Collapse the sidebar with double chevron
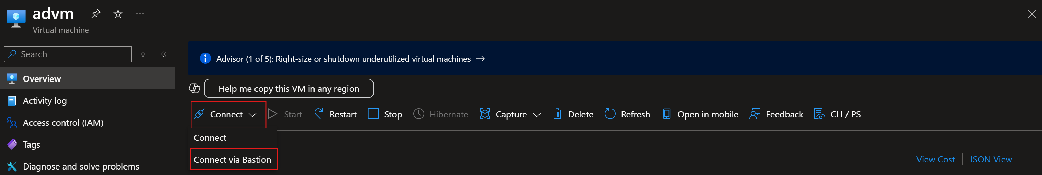The image size is (1042, 175). coord(163,54)
